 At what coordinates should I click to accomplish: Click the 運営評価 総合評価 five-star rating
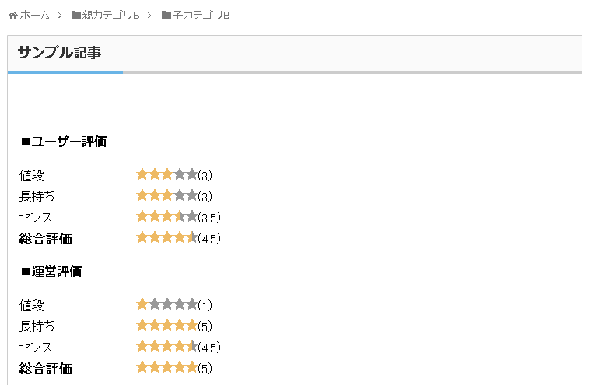pos(167,368)
